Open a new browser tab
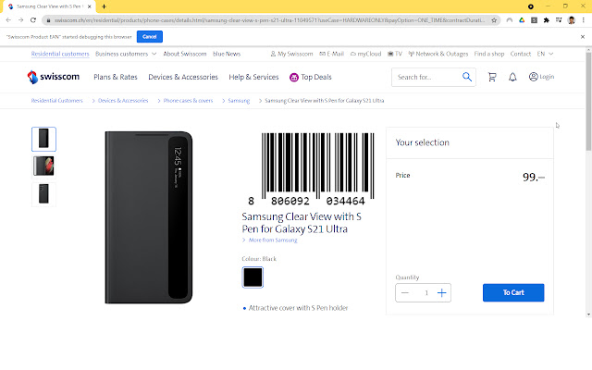The image size is (592, 370). click(104, 6)
